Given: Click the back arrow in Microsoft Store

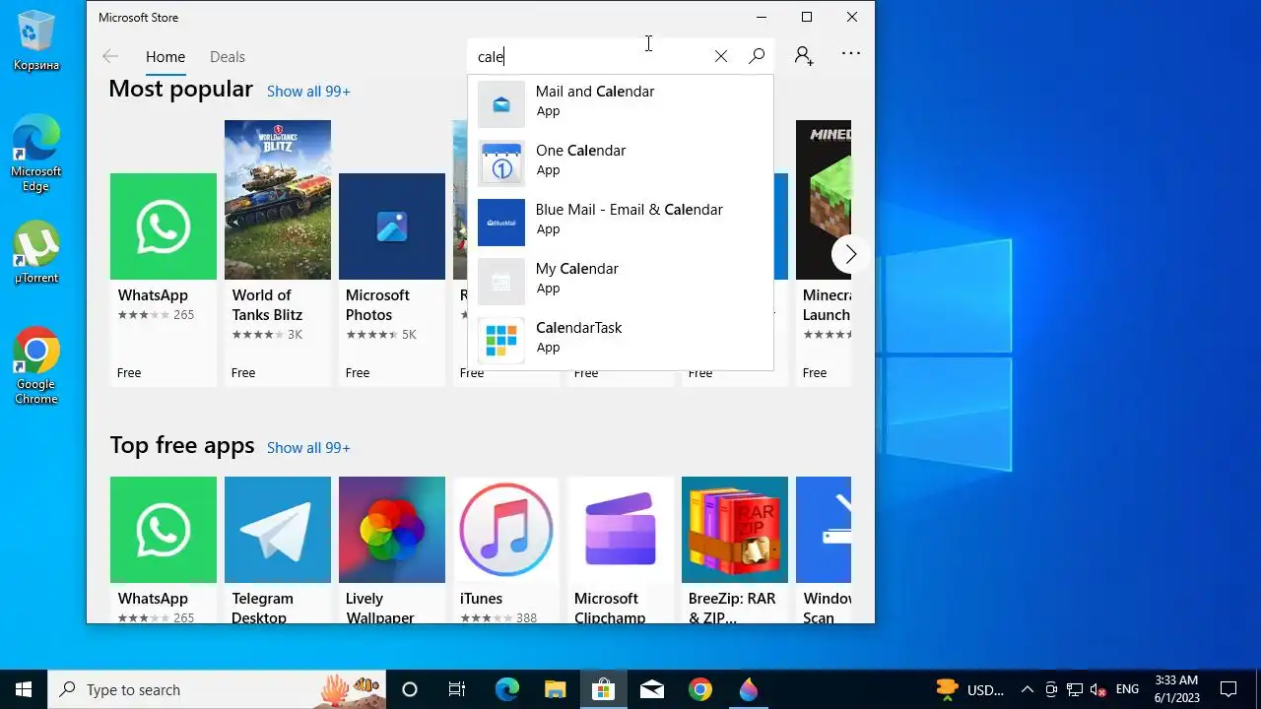Looking at the screenshot, I should click(110, 57).
